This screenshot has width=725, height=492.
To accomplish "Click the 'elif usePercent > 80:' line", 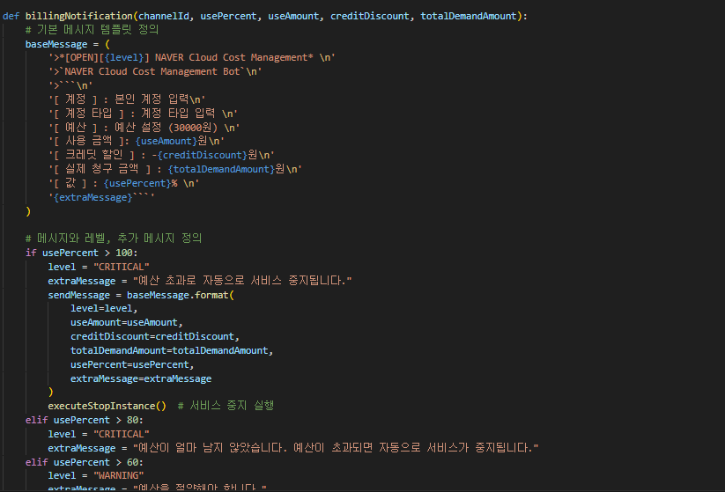I will pos(85,421).
